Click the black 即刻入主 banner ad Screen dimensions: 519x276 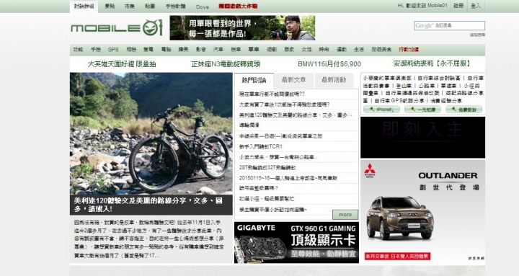pyautogui.click(x=422, y=137)
